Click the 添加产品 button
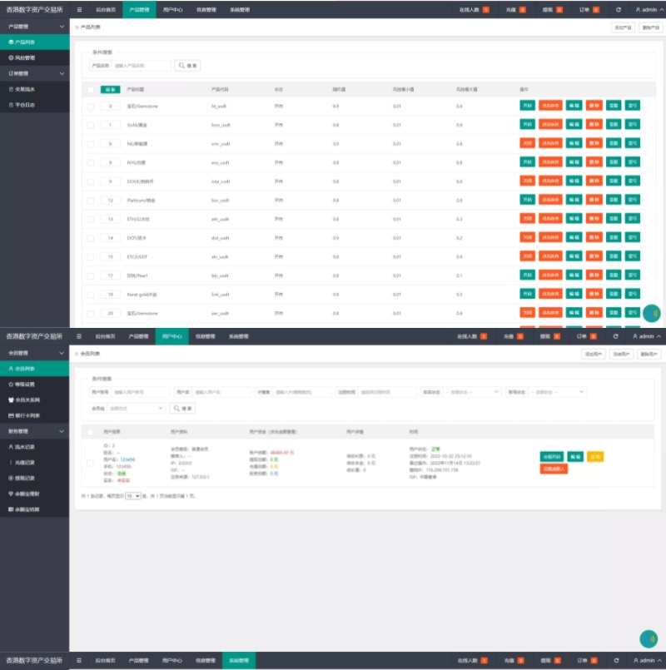The width and height of the screenshot is (666, 670). click(623, 27)
